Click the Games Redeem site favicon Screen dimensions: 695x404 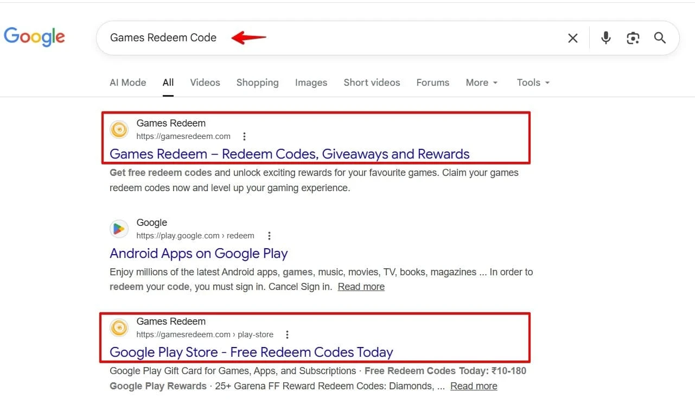point(119,129)
